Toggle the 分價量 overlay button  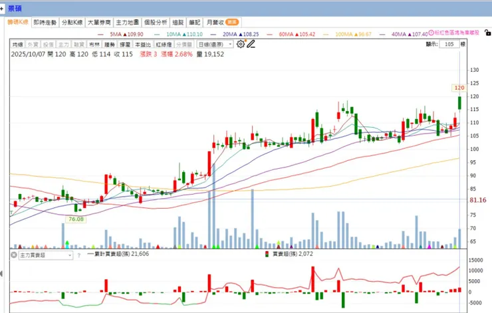pyautogui.click(x=184, y=45)
